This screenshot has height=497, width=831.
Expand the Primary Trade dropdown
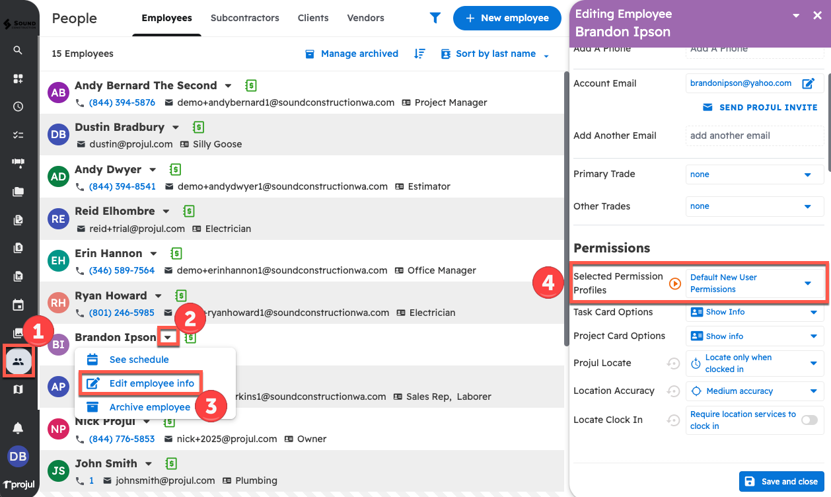pos(754,174)
